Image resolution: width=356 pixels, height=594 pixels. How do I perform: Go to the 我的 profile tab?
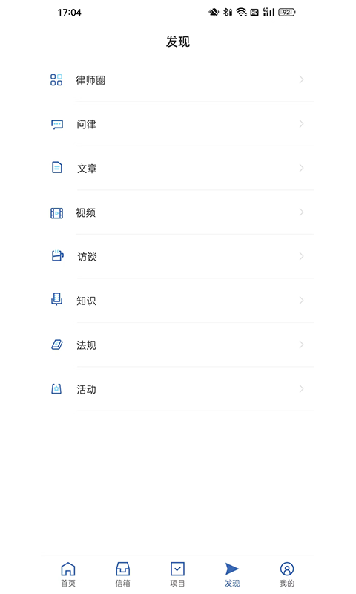tap(287, 574)
